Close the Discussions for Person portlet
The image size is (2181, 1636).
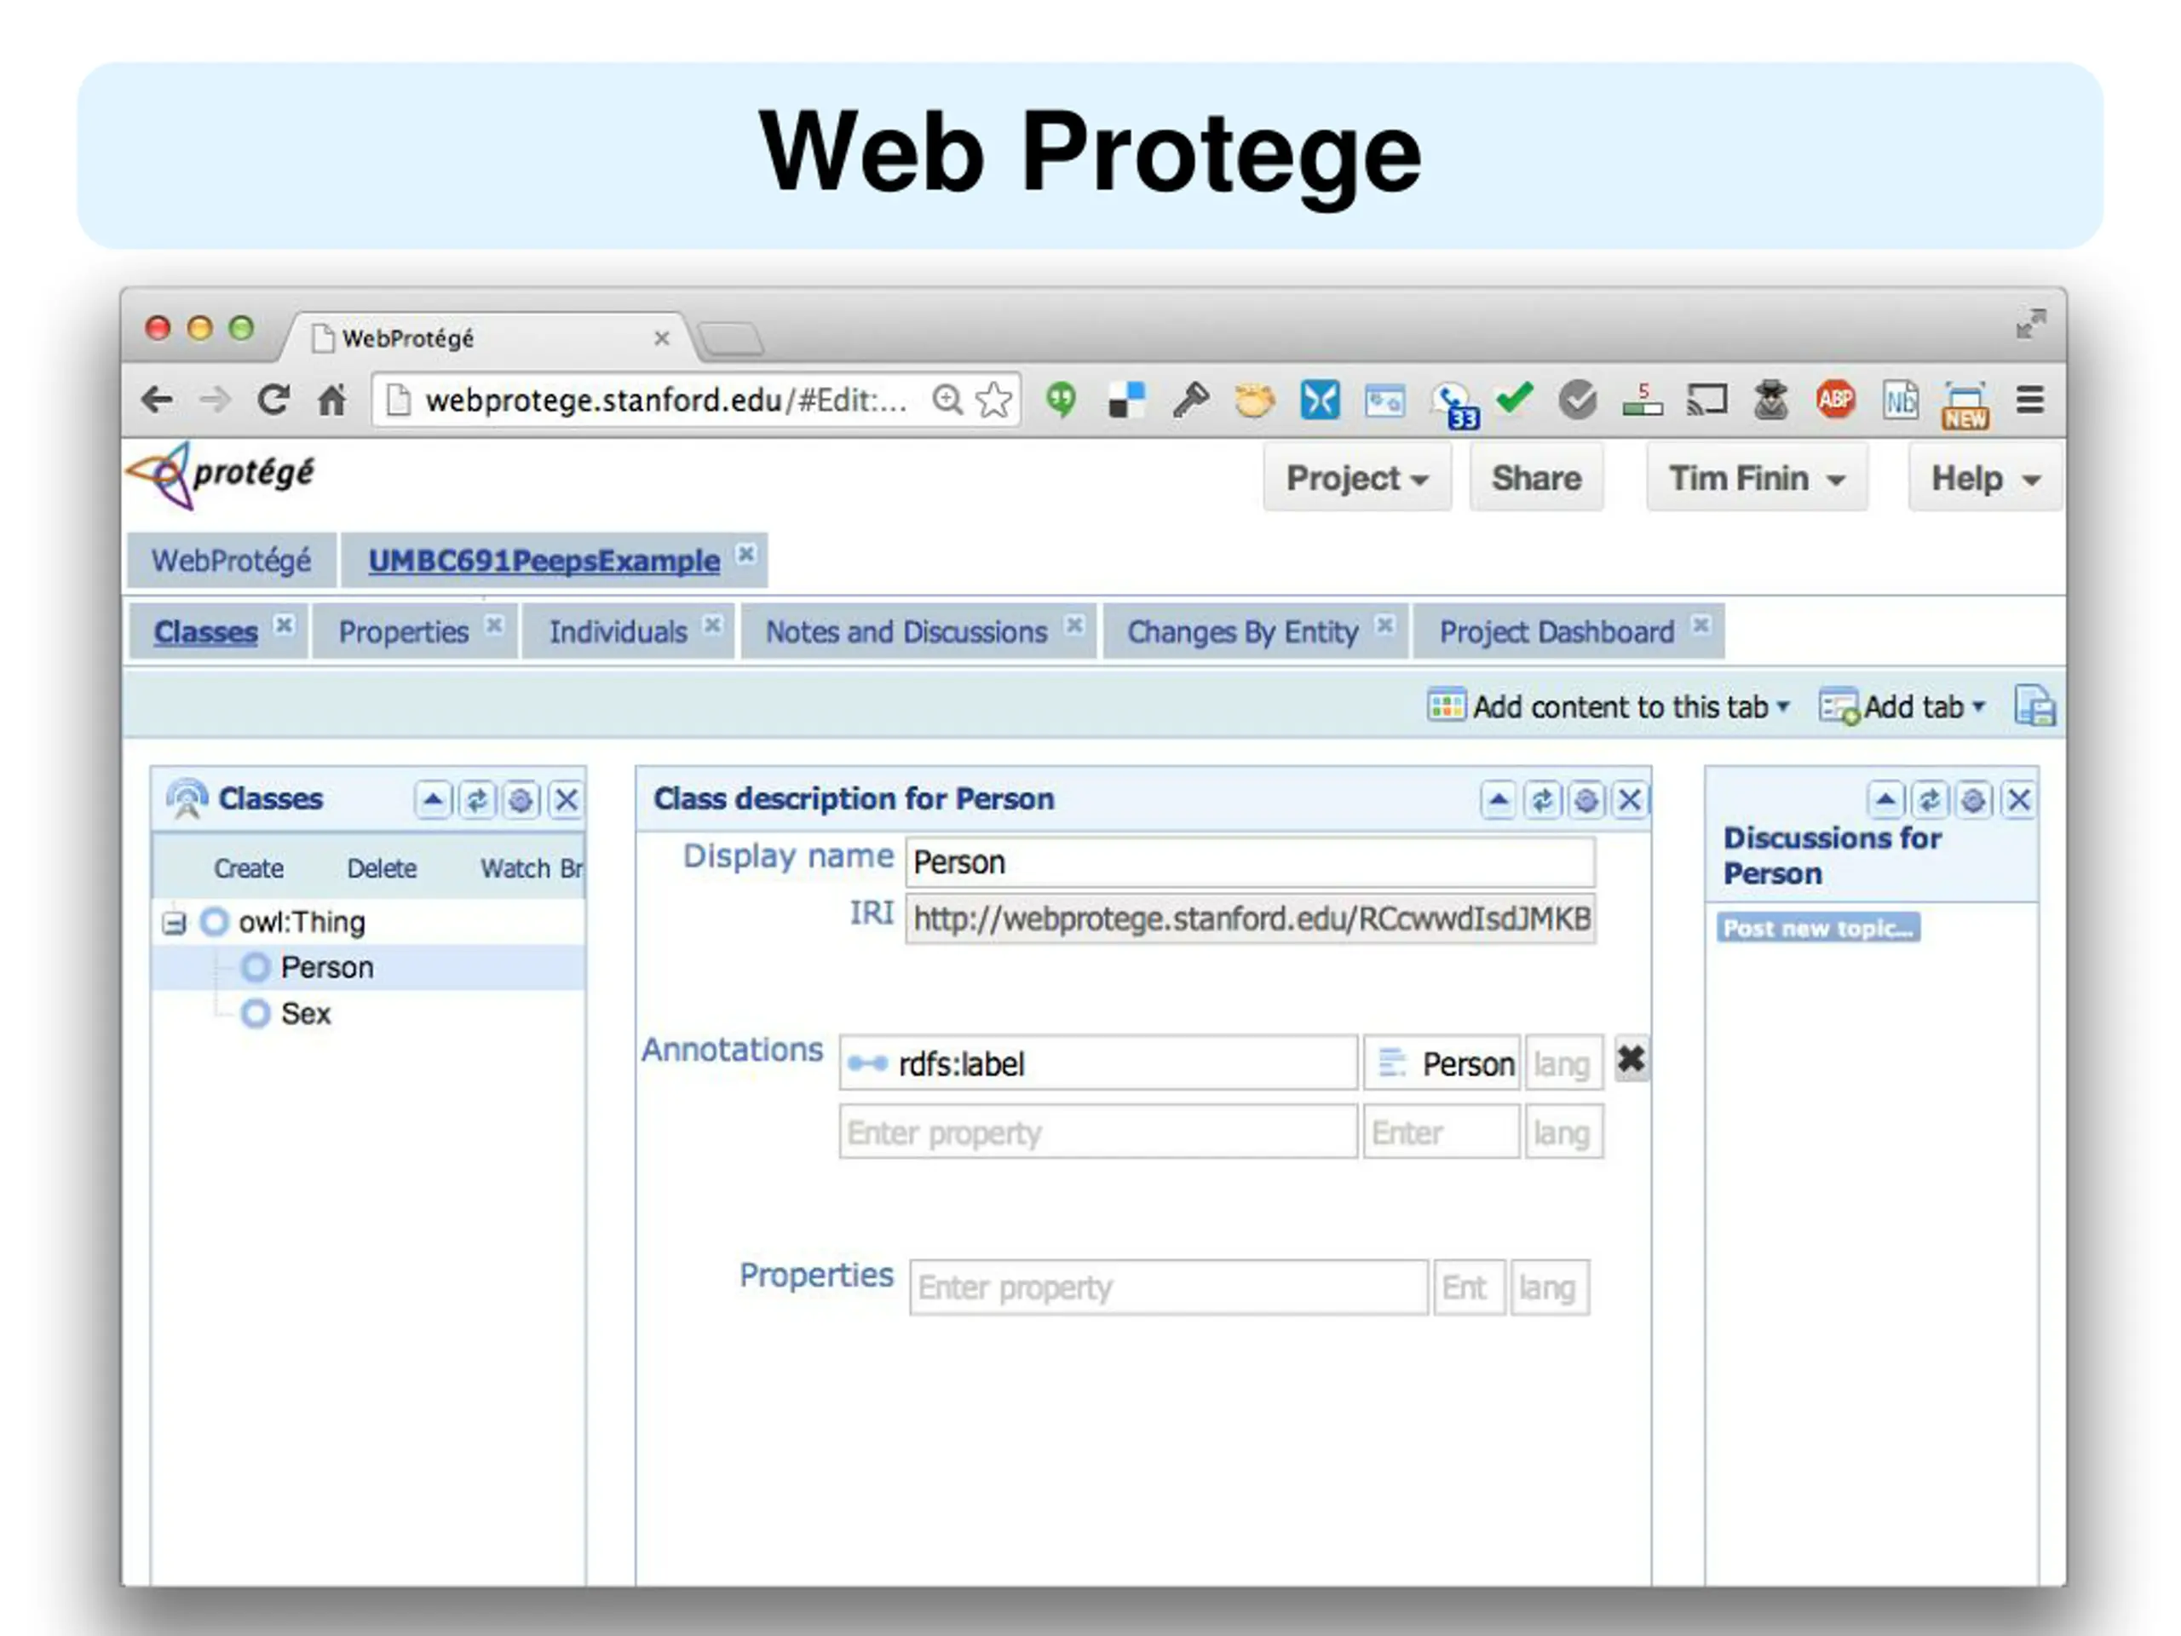click(x=2018, y=800)
